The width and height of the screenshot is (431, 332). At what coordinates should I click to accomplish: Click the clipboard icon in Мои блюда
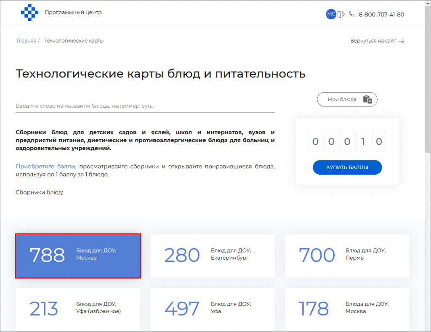tap(367, 99)
